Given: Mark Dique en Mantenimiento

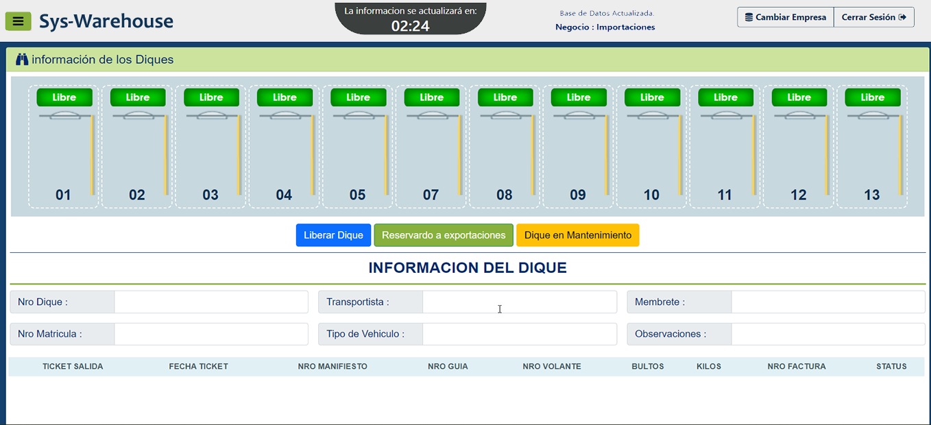Looking at the screenshot, I should (x=577, y=235).
